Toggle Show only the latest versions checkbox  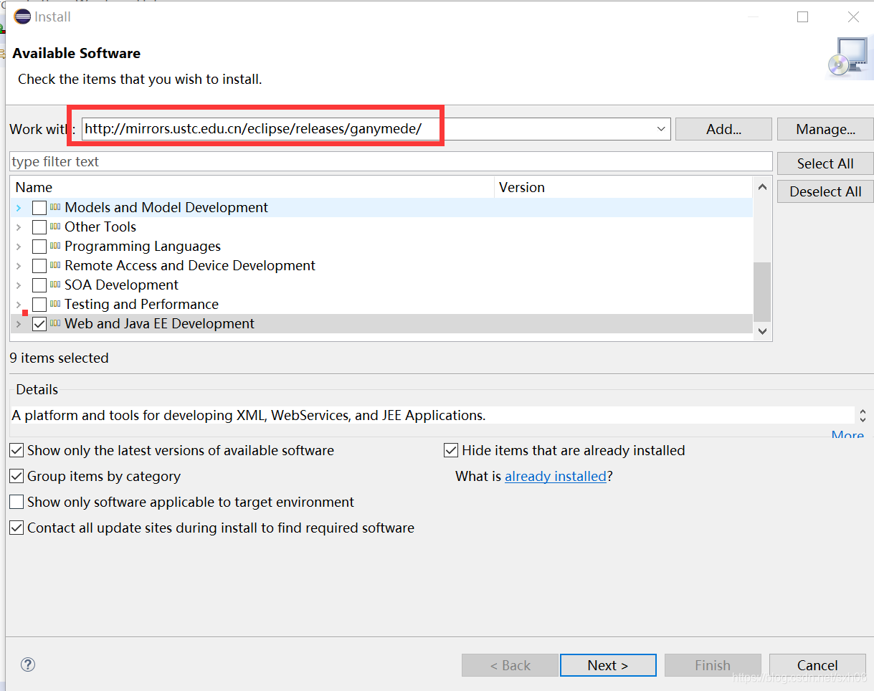pos(16,450)
